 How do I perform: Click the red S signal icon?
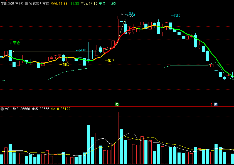coord(211,105)
